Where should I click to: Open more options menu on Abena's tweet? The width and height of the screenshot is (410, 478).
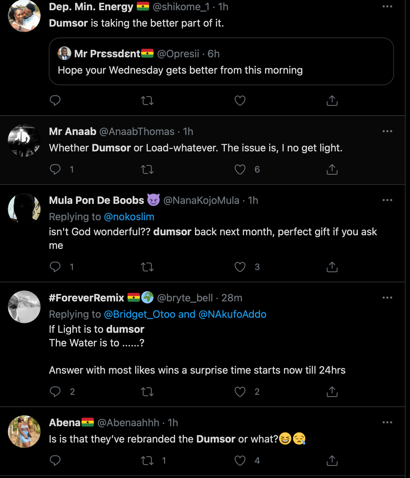387,422
